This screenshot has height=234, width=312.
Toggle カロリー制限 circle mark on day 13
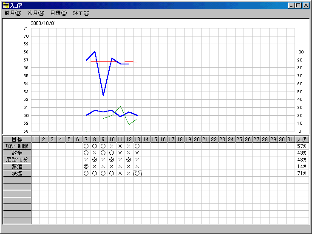click(x=137, y=146)
